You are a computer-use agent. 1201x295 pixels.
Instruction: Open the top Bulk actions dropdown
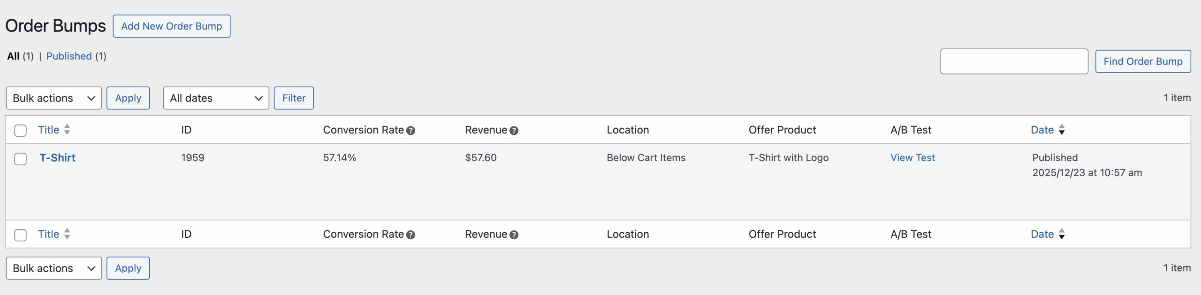(54, 98)
